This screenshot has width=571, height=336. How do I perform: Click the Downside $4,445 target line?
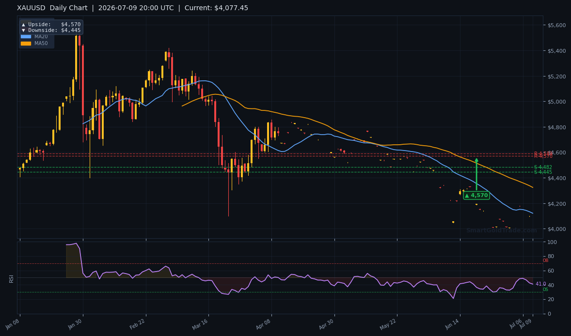point(51,30)
